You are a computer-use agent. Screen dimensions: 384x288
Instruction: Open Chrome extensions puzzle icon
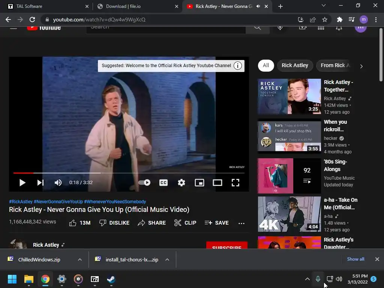coord(340,19)
